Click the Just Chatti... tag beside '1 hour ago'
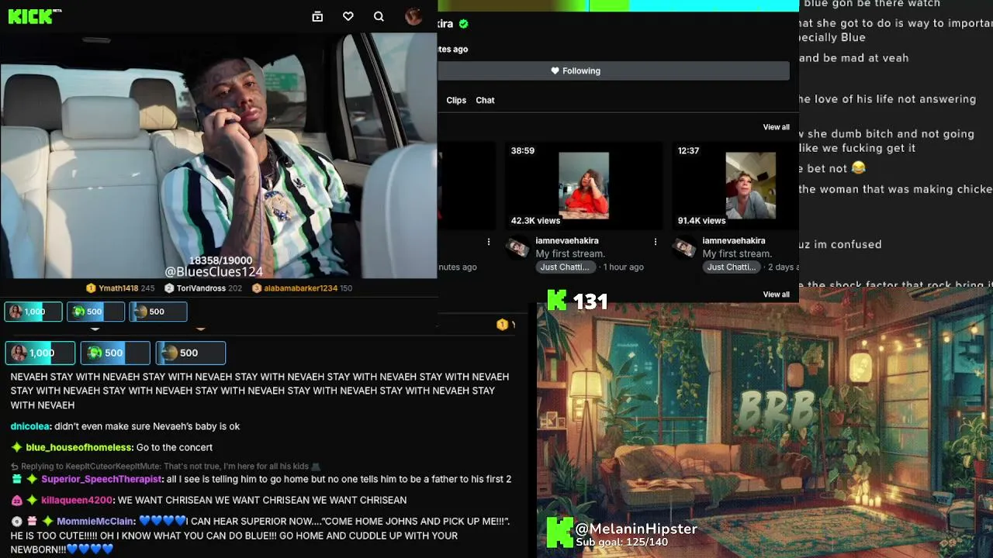 pos(564,267)
